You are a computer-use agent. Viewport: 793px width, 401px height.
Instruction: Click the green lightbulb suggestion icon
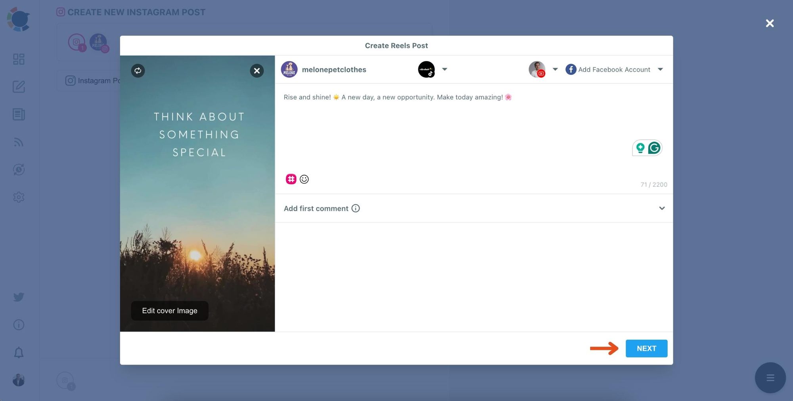[x=640, y=148]
